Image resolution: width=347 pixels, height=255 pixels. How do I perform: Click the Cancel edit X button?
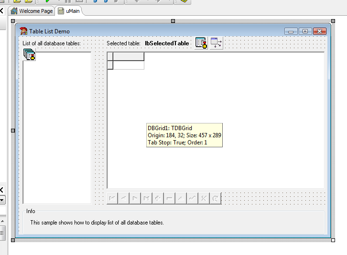tap(204, 198)
